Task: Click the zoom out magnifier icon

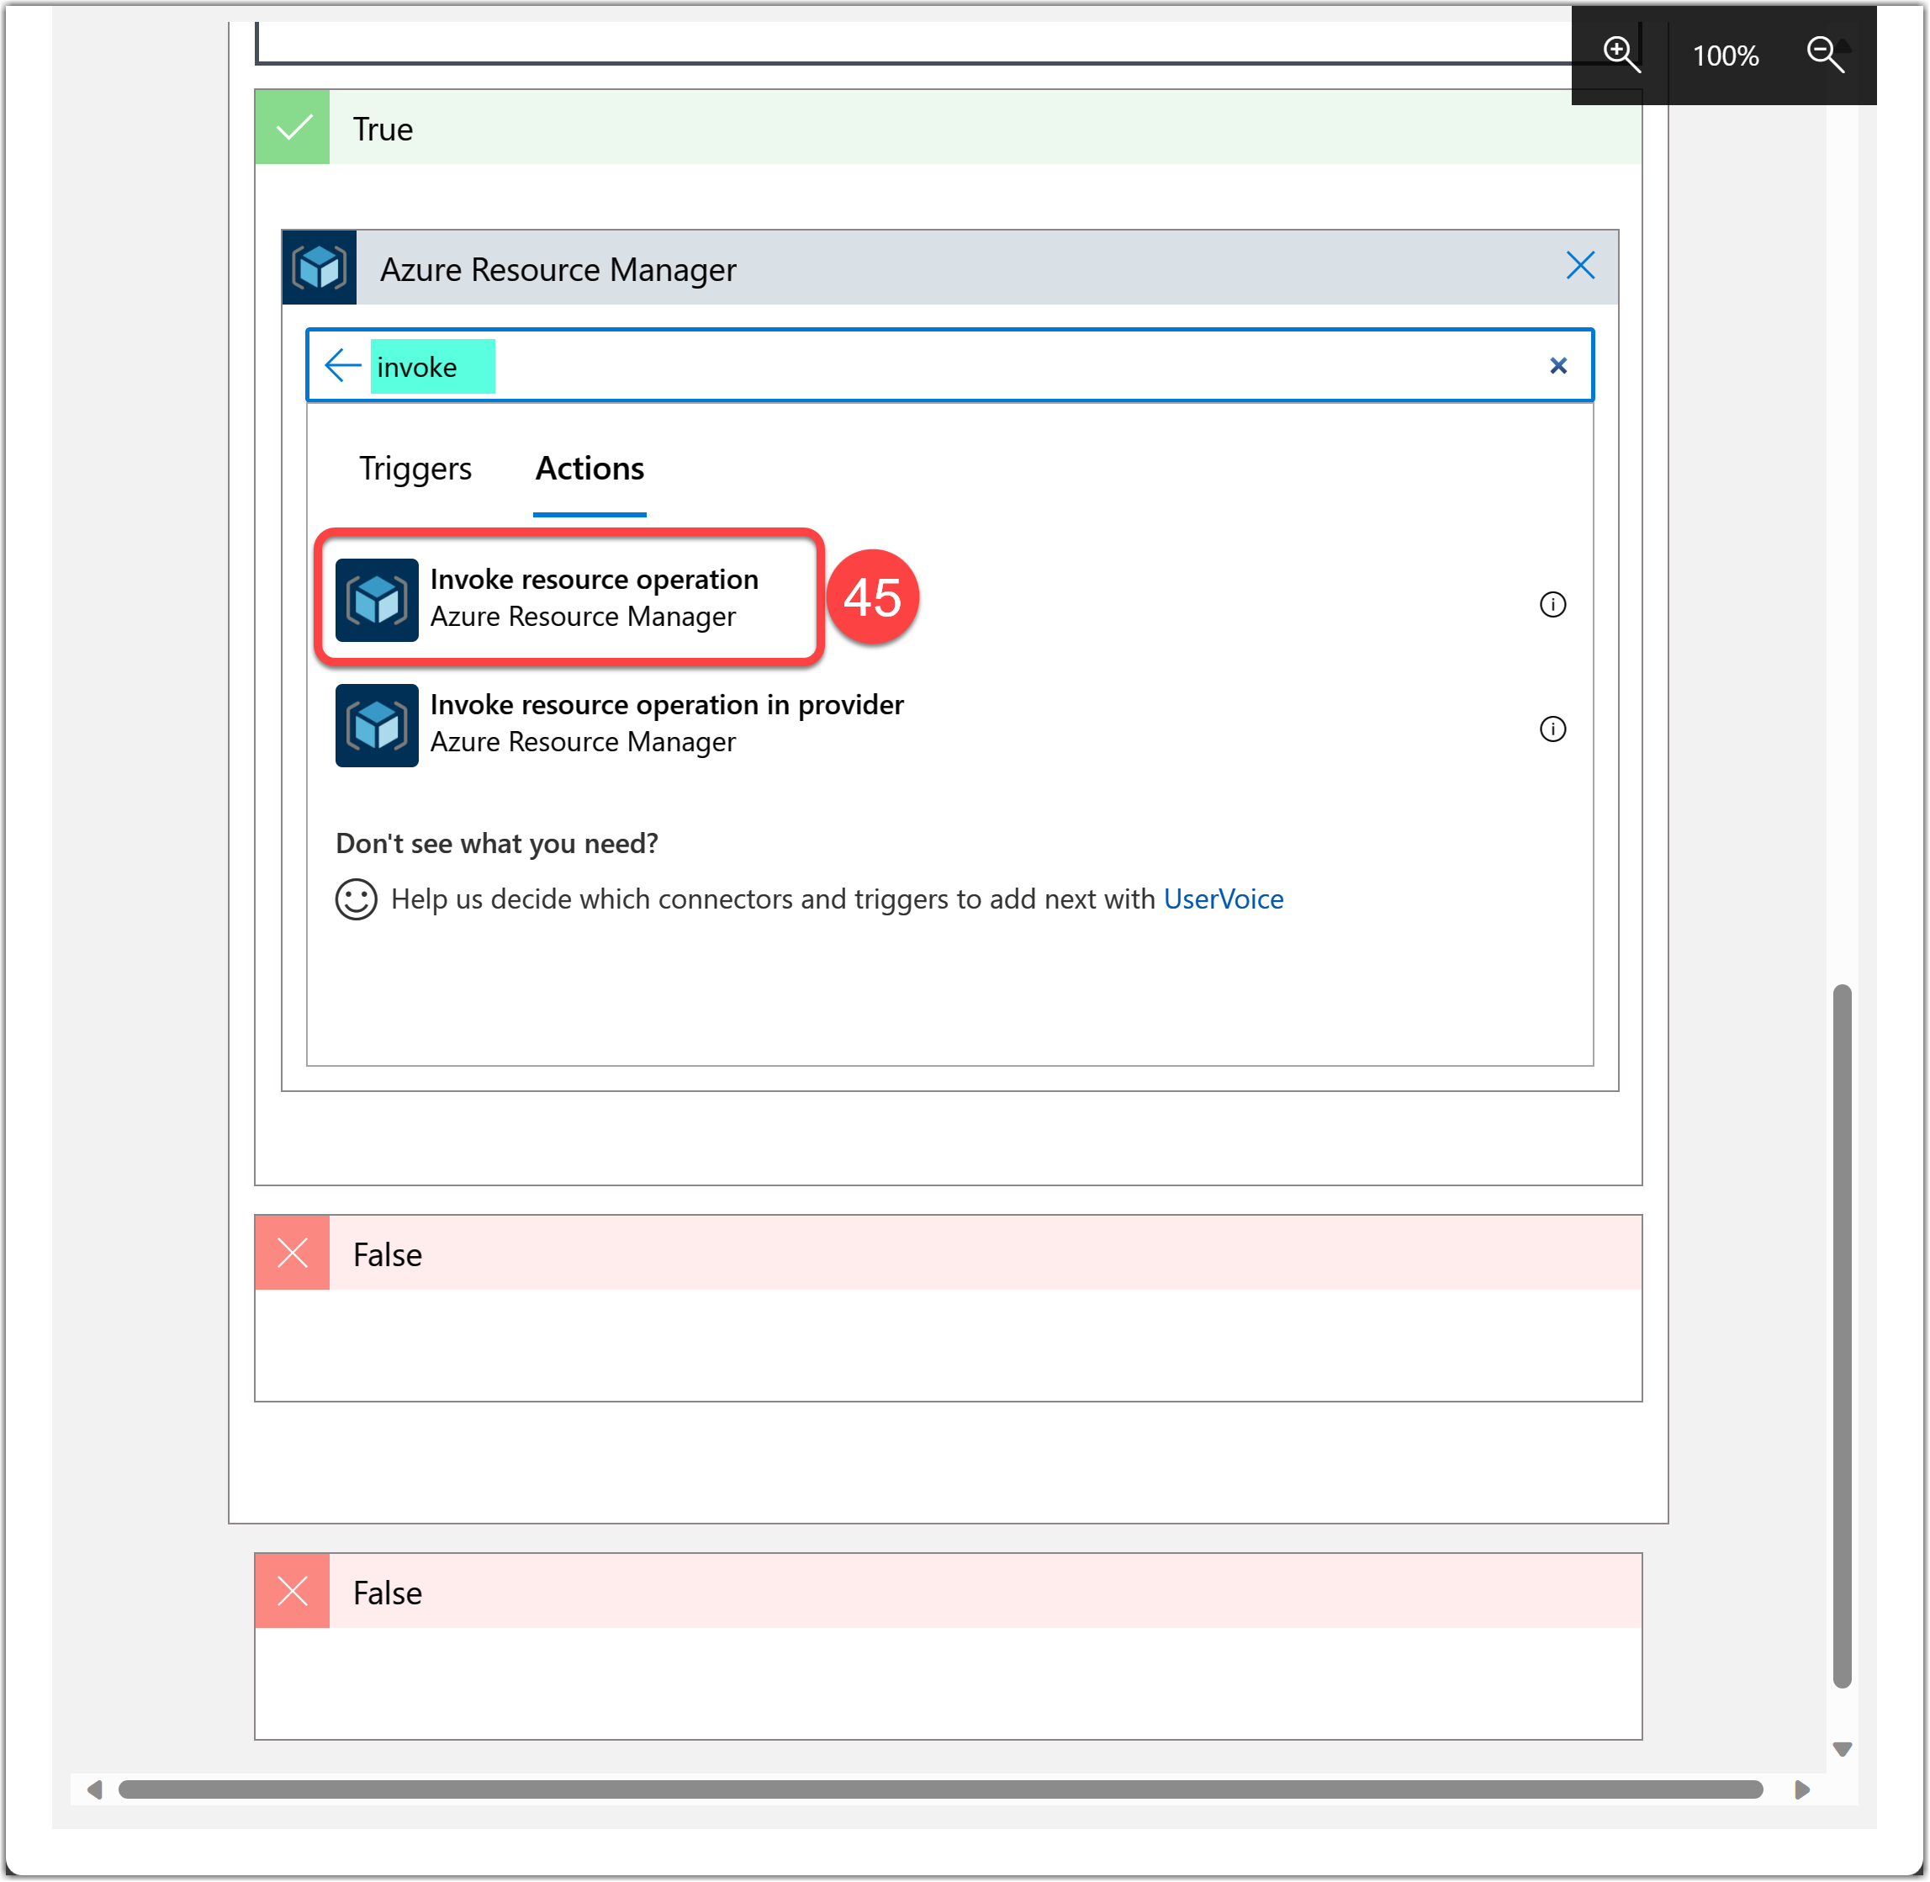Action: pyautogui.click(x=1824, y=55)
